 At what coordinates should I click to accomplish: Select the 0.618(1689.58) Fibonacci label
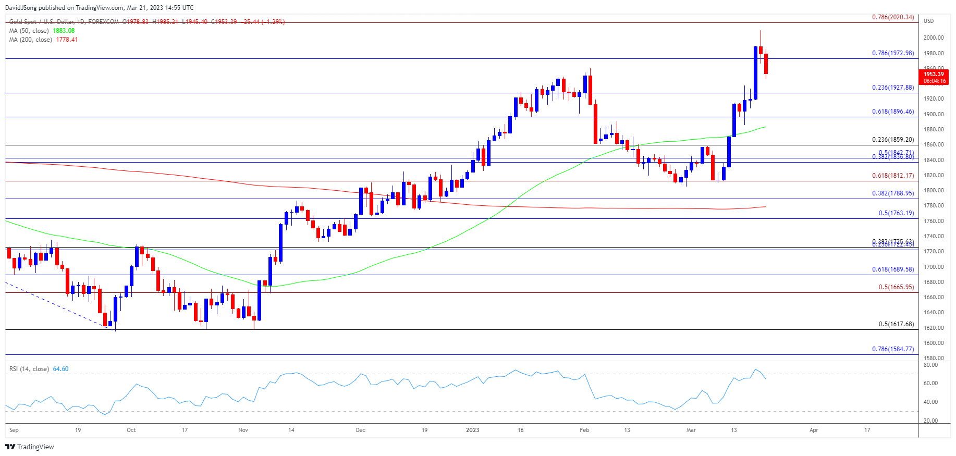[x=893, y=269]
